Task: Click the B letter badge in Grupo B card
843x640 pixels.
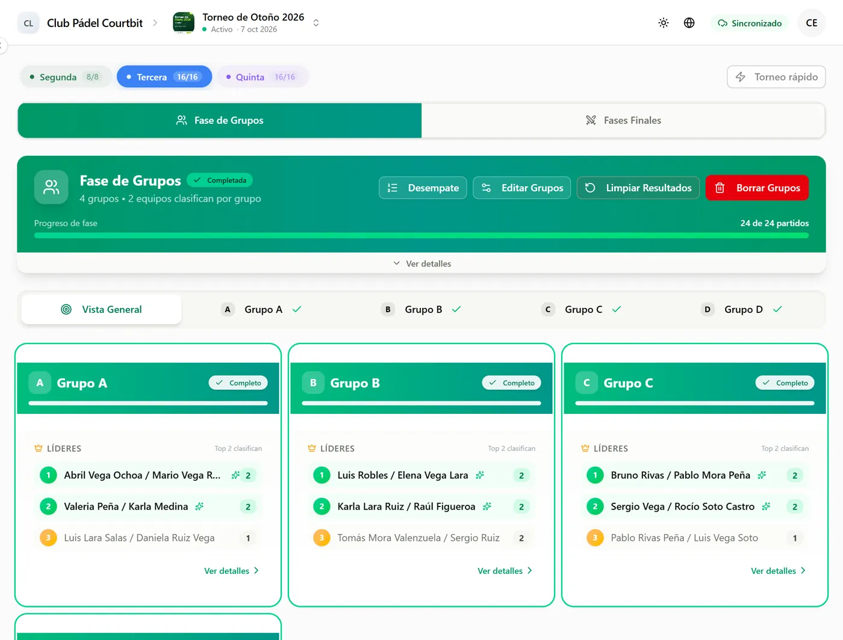Action: coord(313,383)
